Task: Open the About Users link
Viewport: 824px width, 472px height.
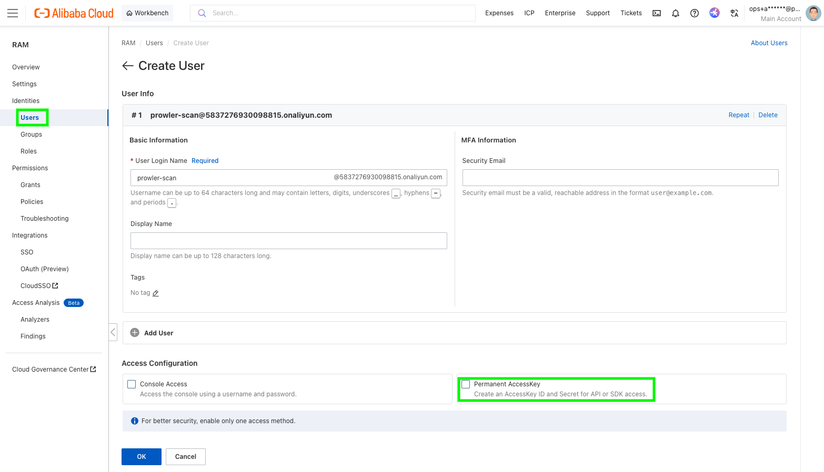Action: pyautogui.click(x=769, y=43)
